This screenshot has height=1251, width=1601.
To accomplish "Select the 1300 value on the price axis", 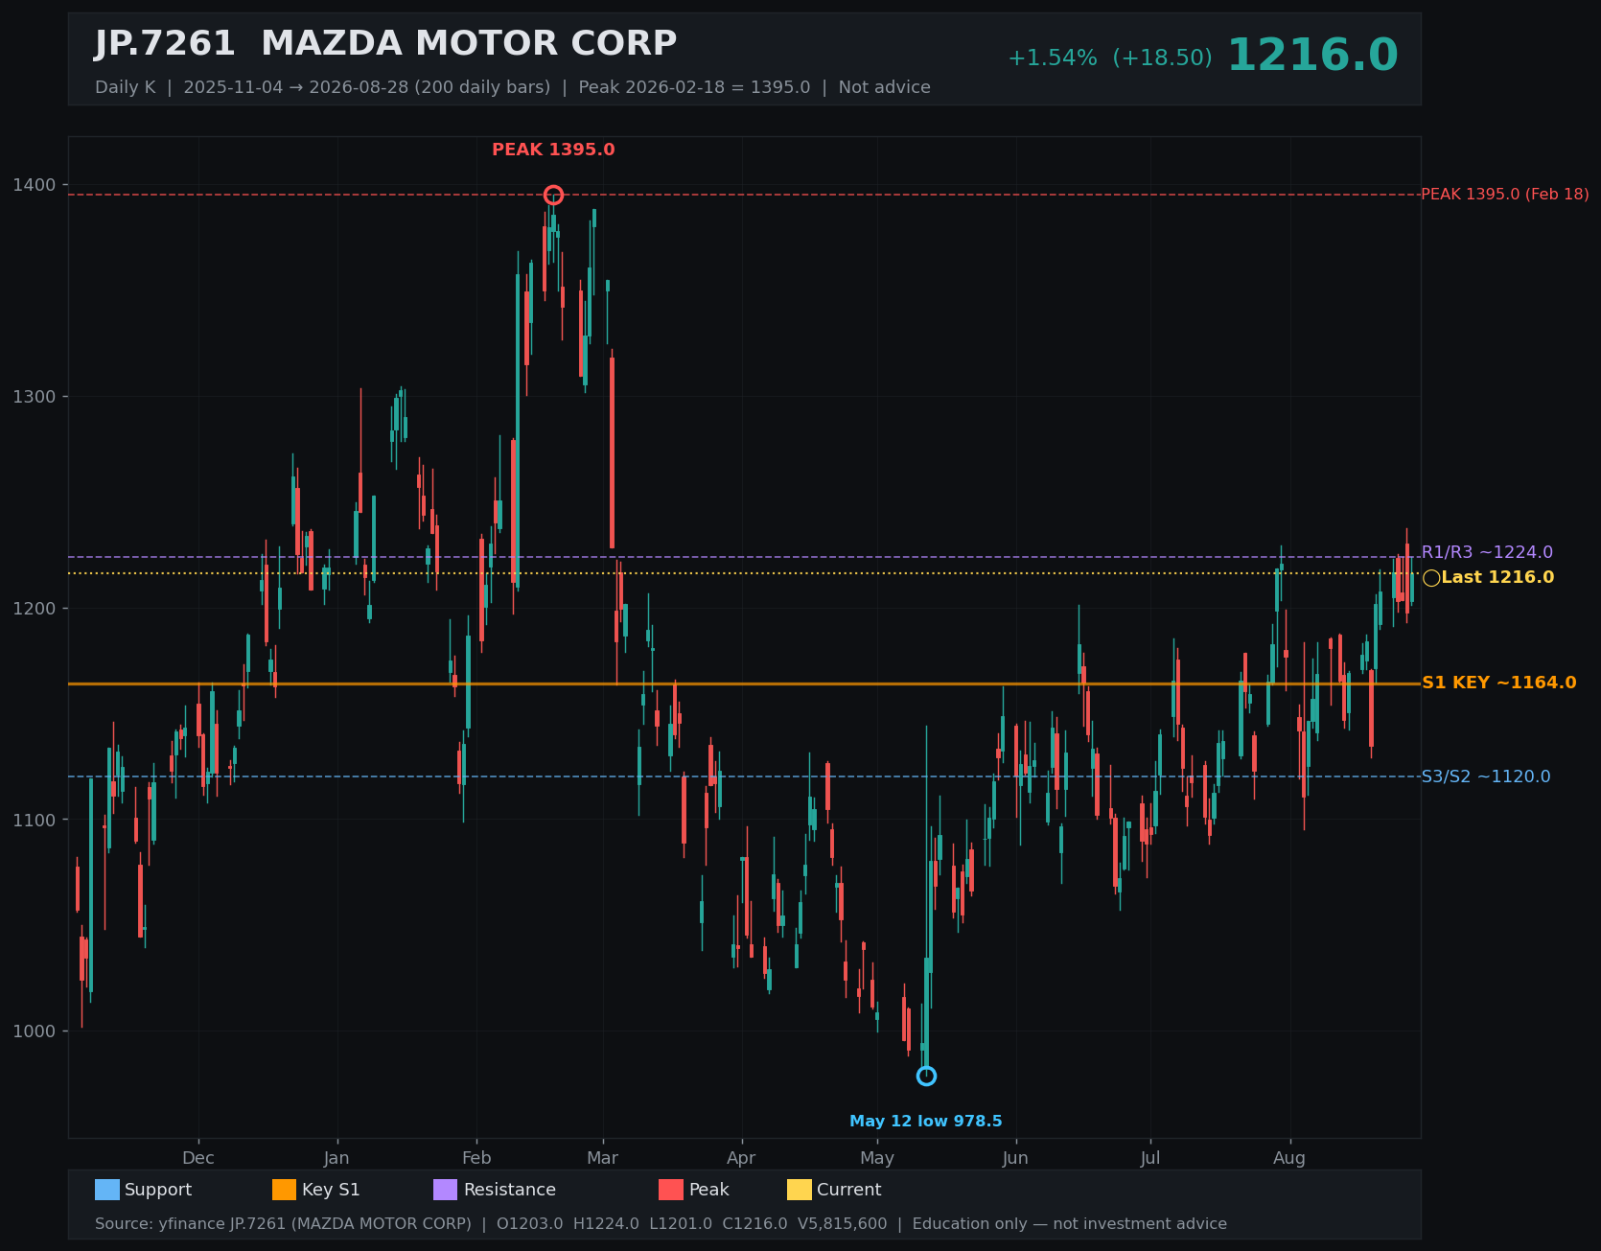I will pos(35,397).
